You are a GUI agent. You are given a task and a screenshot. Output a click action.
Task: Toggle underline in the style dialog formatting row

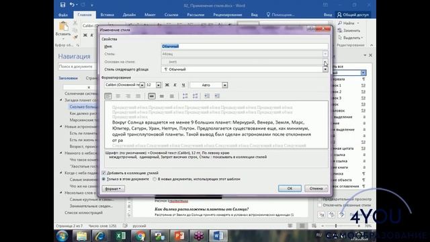coord(183,85)
